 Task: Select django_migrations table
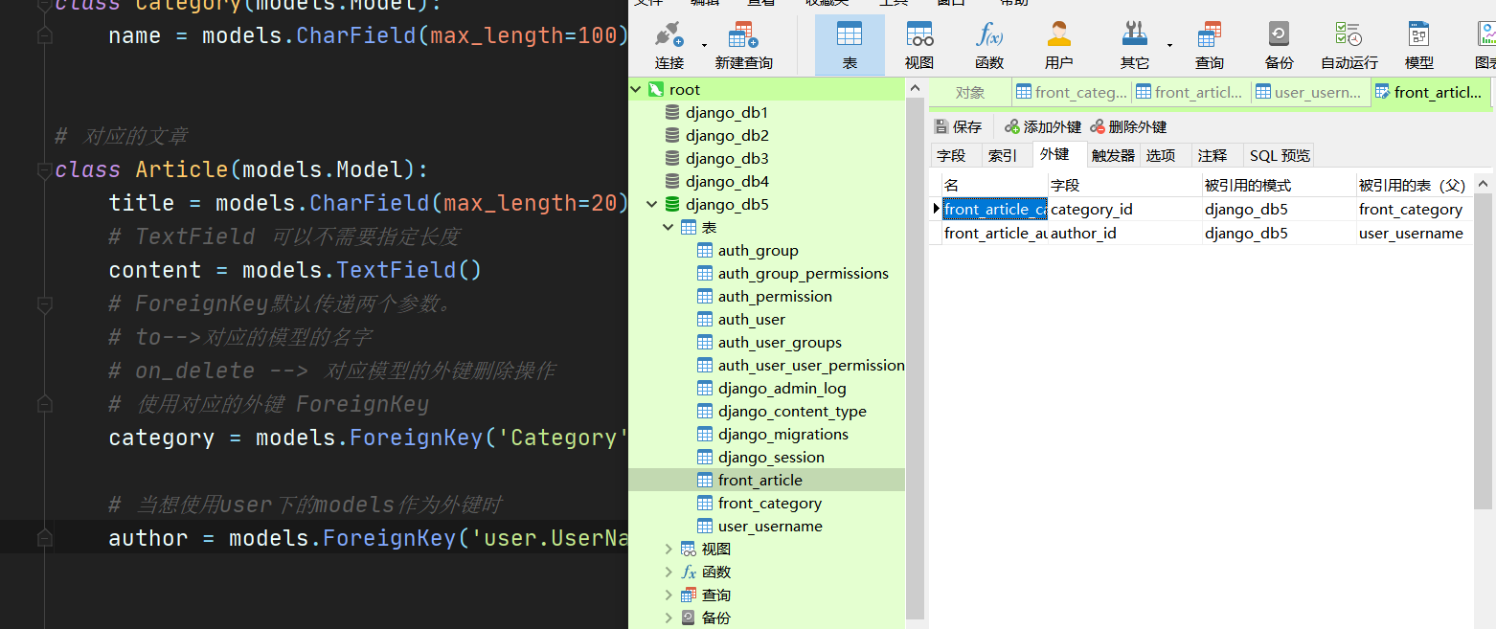point(783,435)
